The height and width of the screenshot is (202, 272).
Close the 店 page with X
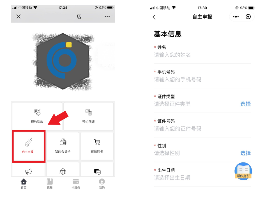[x=19, y=17]
